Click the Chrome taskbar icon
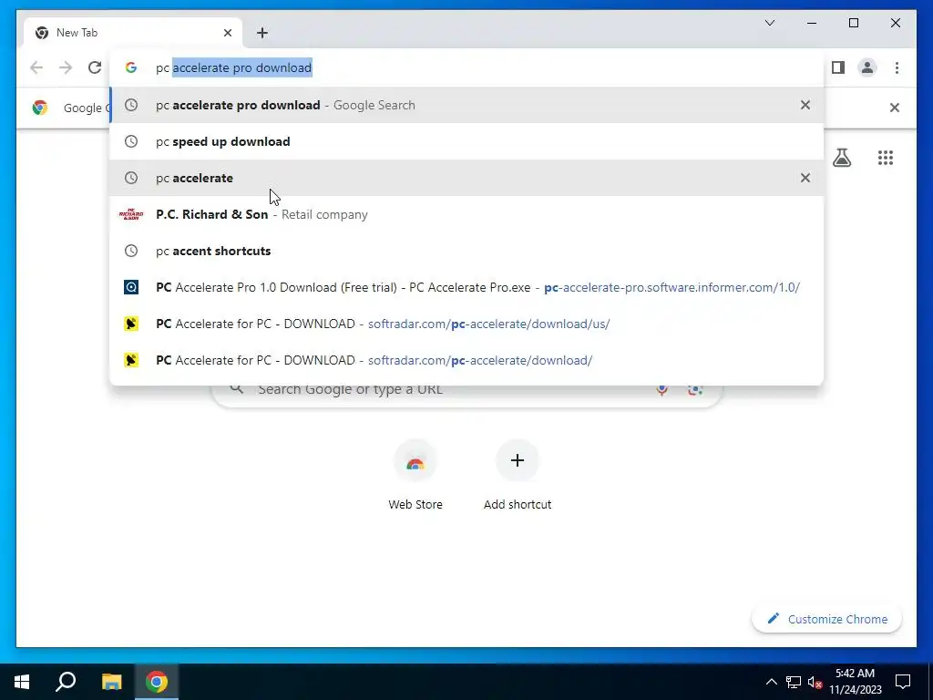This screenshot has width=933, height=700. [x=157, y=682]
